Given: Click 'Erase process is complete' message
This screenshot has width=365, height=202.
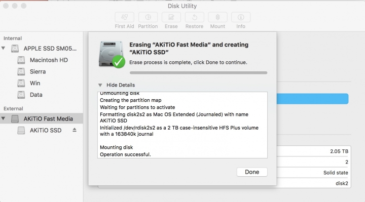Looking at the screenshot, I should (188, 63).
